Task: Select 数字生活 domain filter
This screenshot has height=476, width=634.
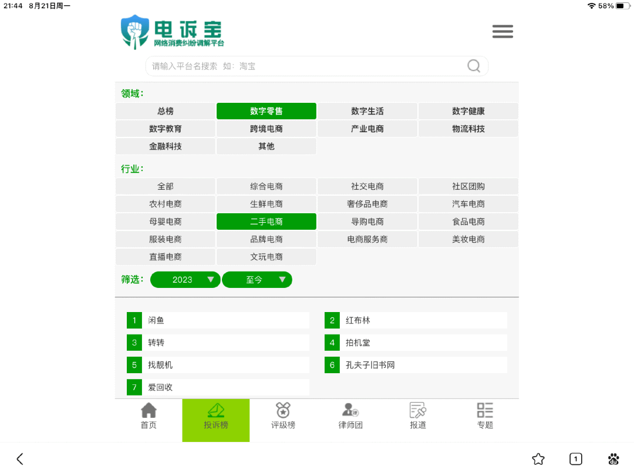Action: click(x=367, y=111)
